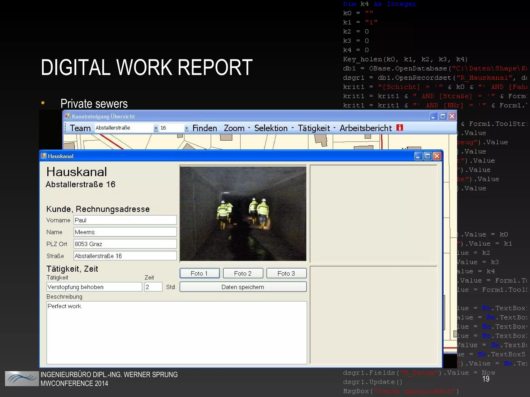Click the Tätigkeit field Verstopfung behoben

(x=94, y=287)
